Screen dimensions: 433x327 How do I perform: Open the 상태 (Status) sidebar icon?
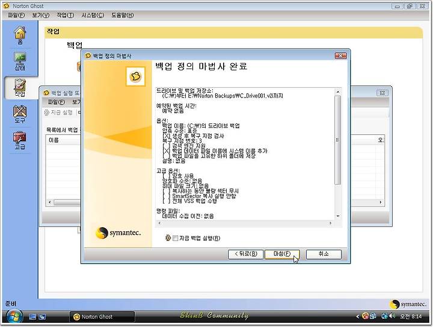(x=20, y=61)
